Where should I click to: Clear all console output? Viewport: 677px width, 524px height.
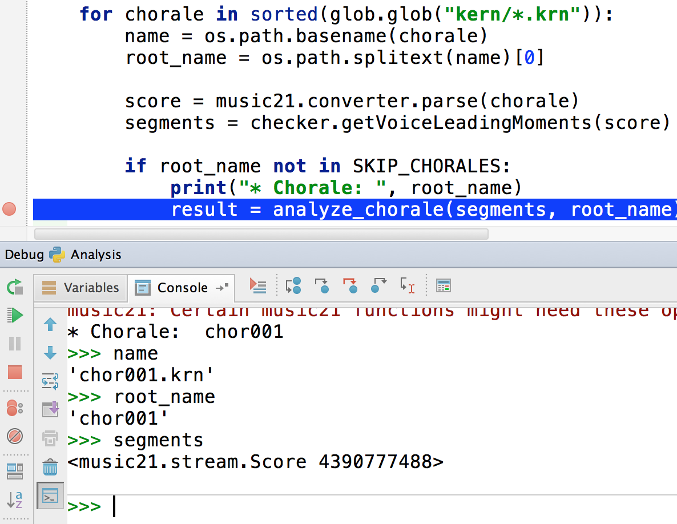pyautogui.click(x=50, y=467)
